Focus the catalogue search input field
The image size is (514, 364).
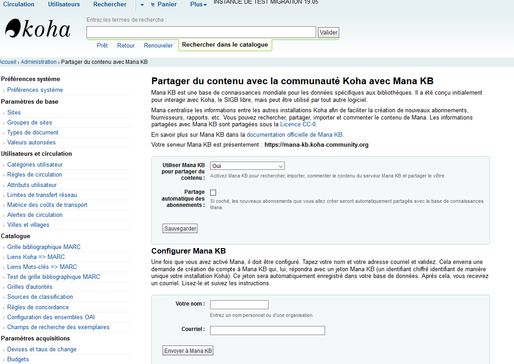point(201,32)
